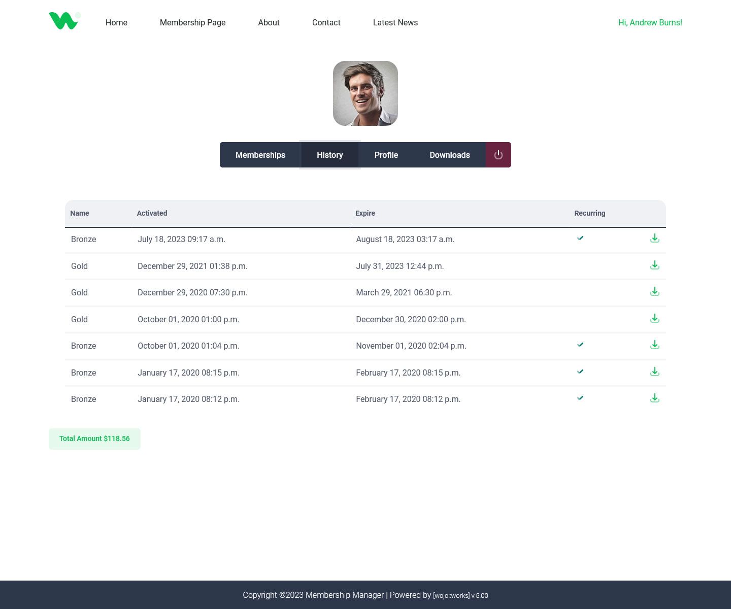Click Andrew Burns' profile photo
Screen dimensions: 731x609
click(365, 93)
